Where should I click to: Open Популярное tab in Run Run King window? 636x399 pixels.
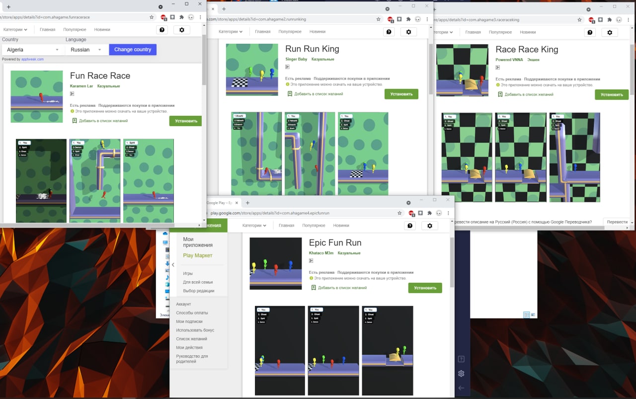click(290, 31)
